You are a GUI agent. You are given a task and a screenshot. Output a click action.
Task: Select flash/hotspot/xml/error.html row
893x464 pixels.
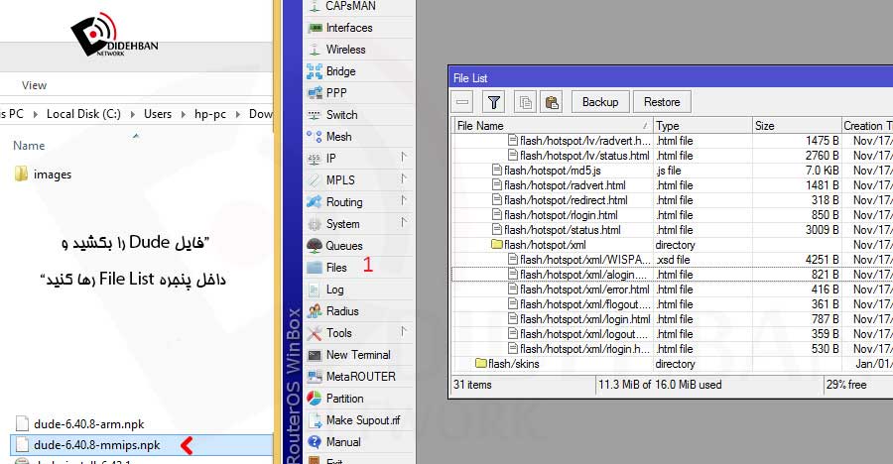672,290
